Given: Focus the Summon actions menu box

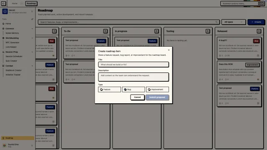Looking at the screenshot, I should coord(242,4).
